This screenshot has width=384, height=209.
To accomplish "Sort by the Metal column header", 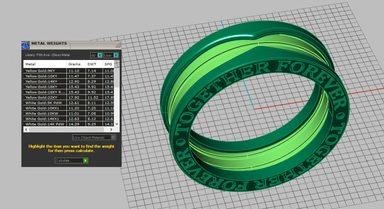I will (x=45, y=64).
